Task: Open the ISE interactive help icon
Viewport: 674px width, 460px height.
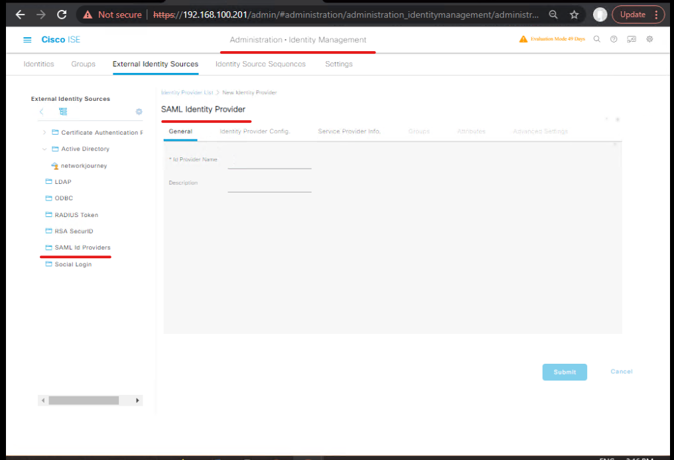Action: (x=632, y=39)
